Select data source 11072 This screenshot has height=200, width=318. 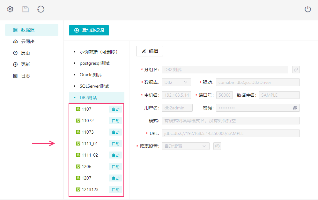pos(88,121)
